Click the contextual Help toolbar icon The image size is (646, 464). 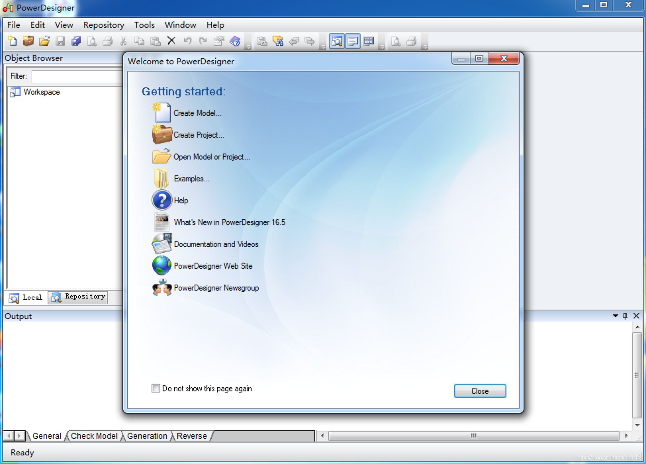(235, 41)
